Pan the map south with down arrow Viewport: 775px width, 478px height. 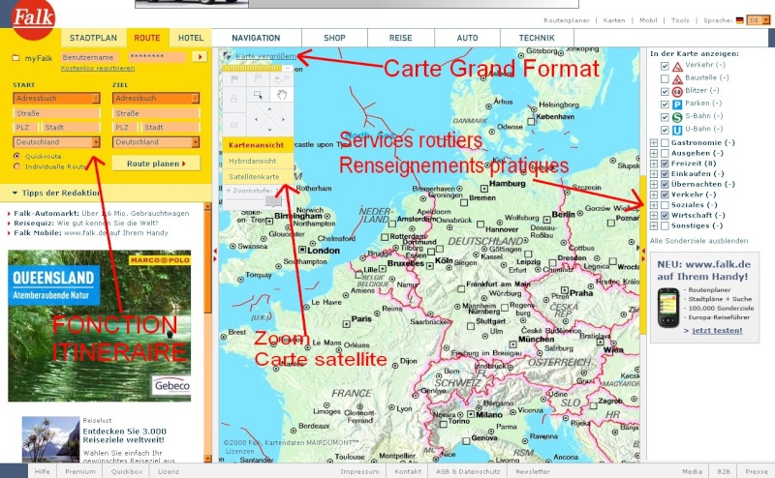[x=269, y=130]
